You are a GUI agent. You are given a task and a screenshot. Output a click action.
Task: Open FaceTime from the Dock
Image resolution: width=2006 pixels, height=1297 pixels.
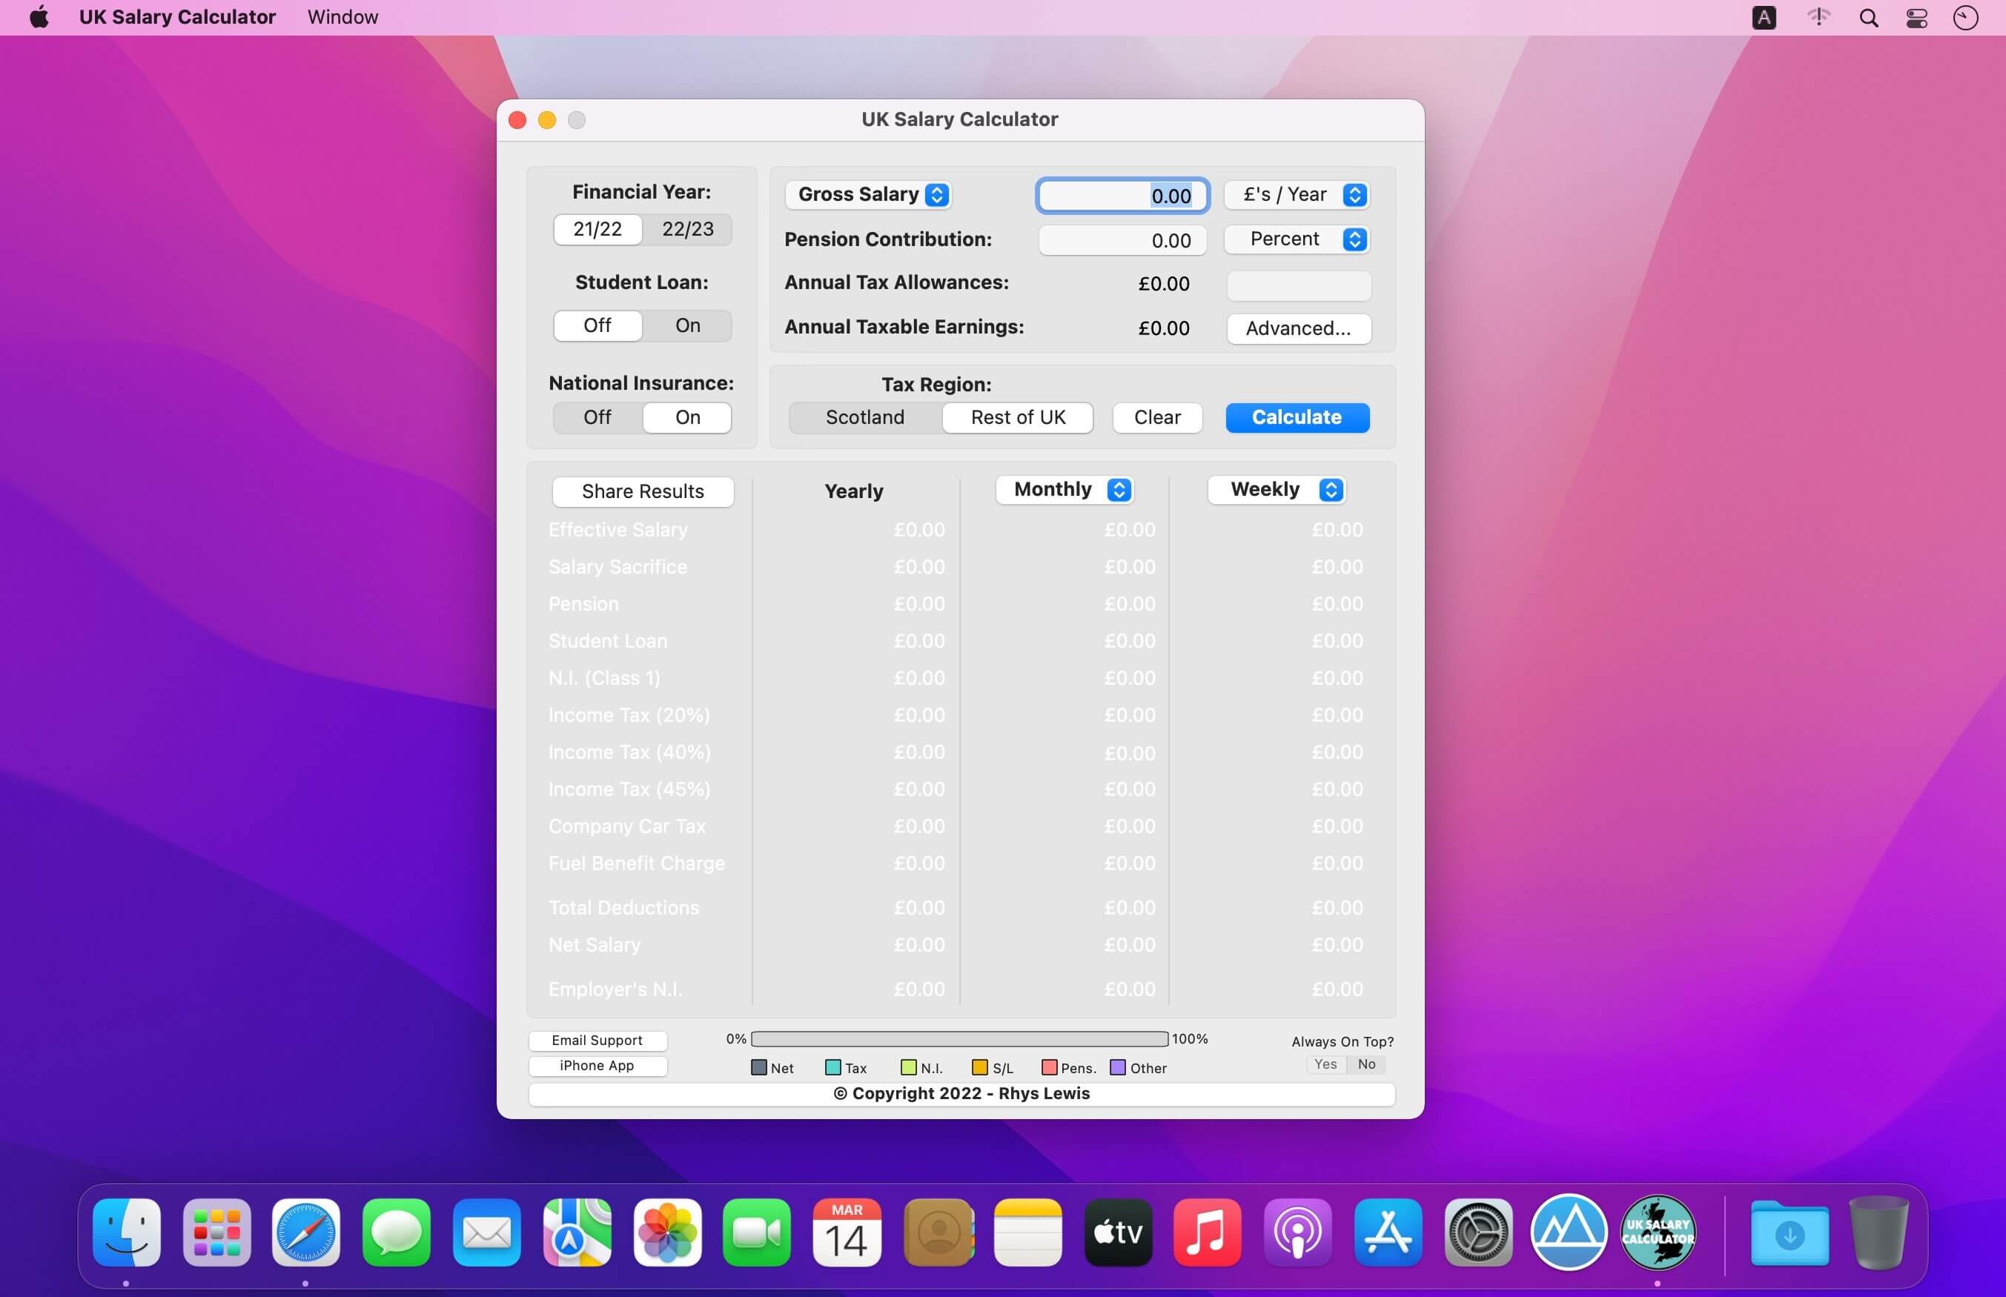[x=757, y=1233]
